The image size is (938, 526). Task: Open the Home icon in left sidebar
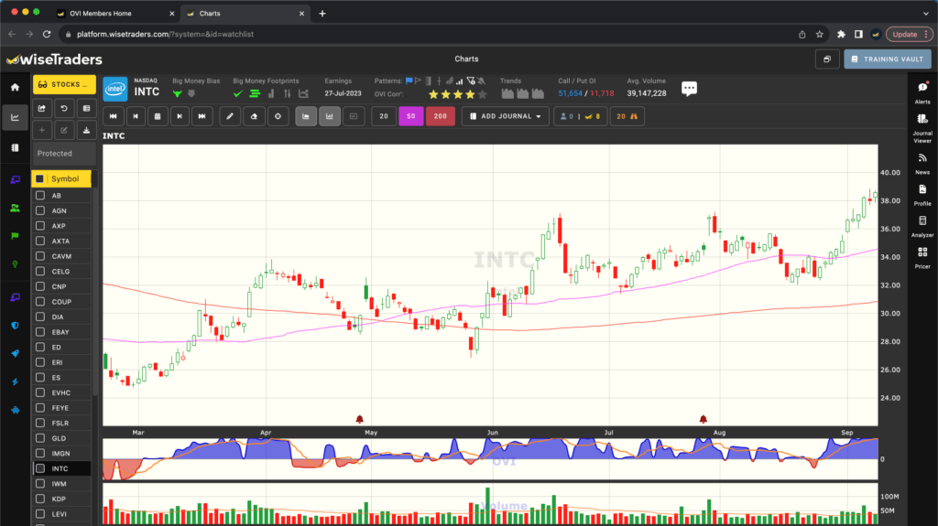click(x=15, y=87)
